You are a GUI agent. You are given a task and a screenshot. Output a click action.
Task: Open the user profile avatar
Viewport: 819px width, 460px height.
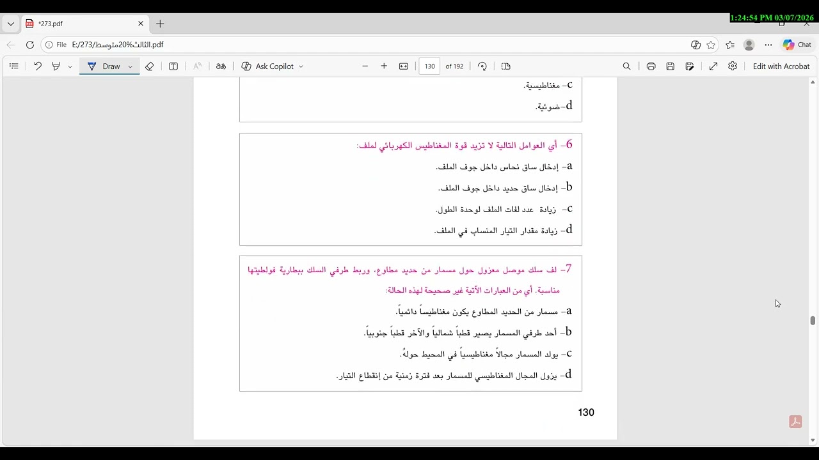tap(749, 45)
